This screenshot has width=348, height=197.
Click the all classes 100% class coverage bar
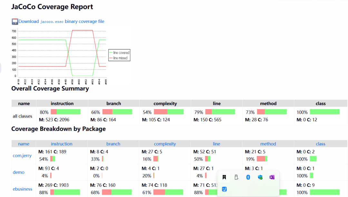(x=325, y=112)
